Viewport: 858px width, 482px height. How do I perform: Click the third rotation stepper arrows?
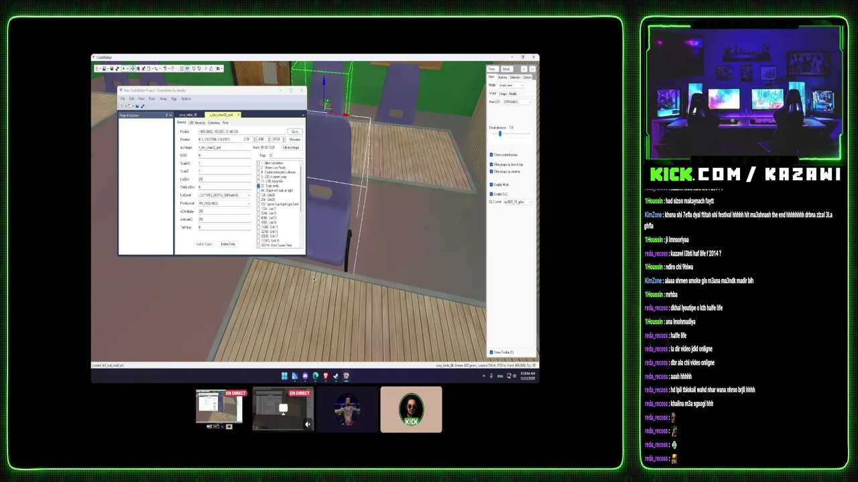click(x=284, y=139)
